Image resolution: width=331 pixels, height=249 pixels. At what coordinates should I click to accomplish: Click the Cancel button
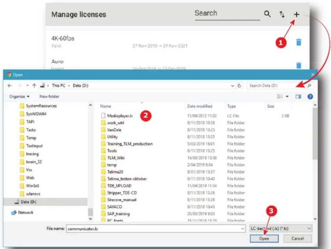tap(297, 239)
